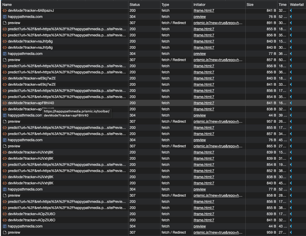Click 'fetch / Redirect' type in the 891 B row
Image resolution: width=306 pixels, height=236 pixels.
[174, 23]
